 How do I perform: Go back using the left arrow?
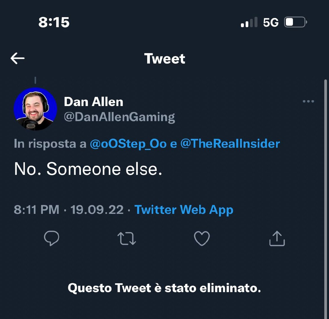(17, 58)
